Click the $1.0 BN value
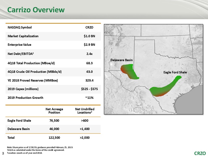The width and height of the screenshot is (208, 156). pyautogui.click(x=89, y=36)
